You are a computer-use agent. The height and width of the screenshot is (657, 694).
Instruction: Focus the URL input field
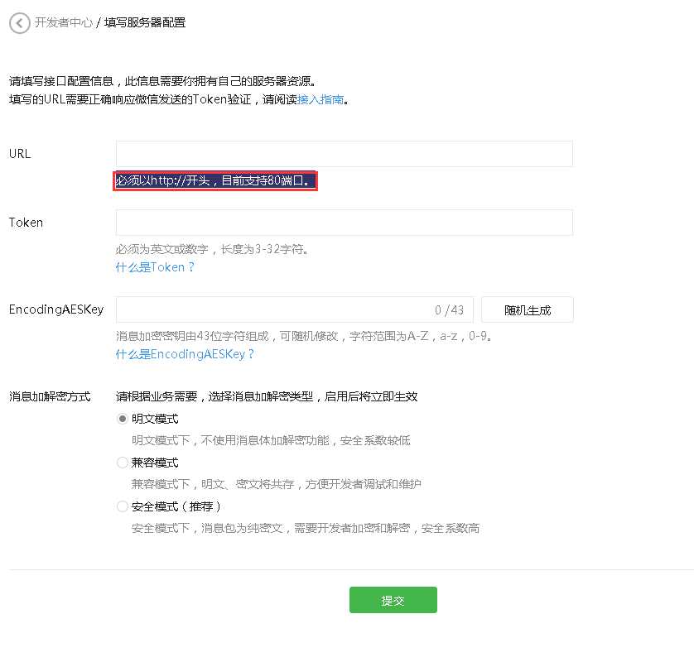pos(345,154)
